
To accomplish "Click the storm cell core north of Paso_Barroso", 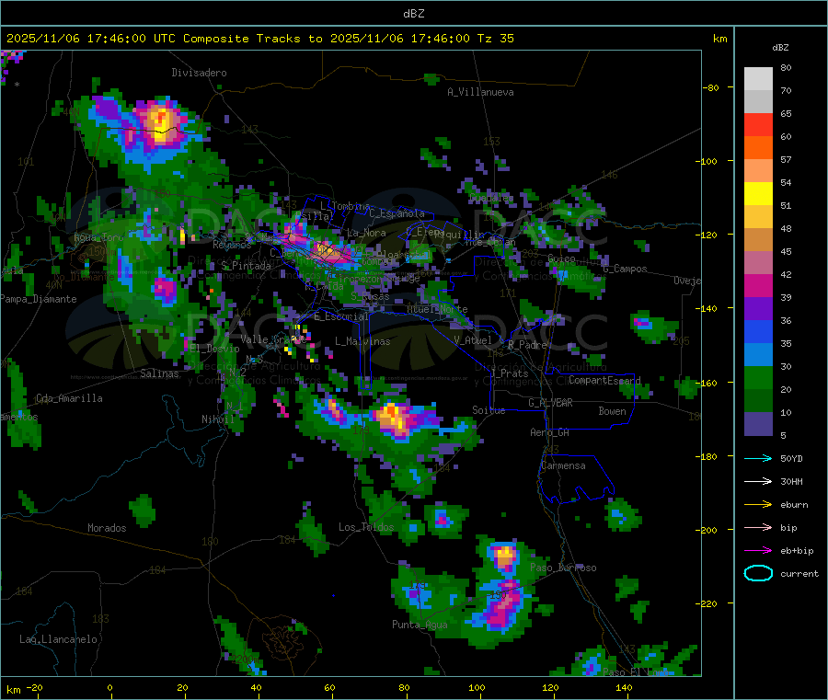I will 504,556.
